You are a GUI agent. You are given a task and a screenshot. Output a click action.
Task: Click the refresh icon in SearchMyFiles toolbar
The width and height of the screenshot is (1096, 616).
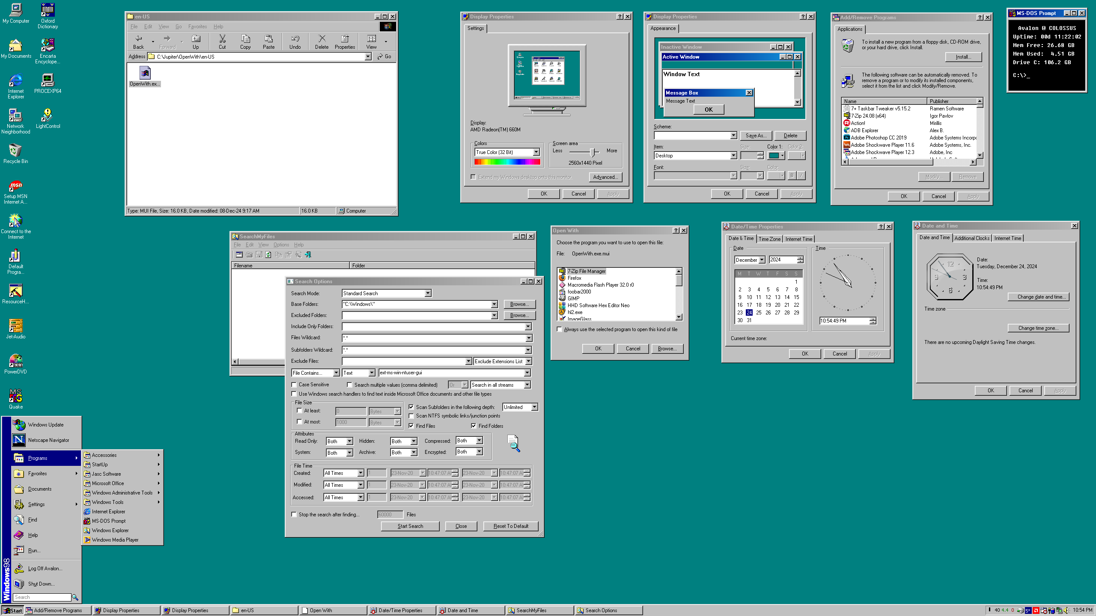pos(268,255)
